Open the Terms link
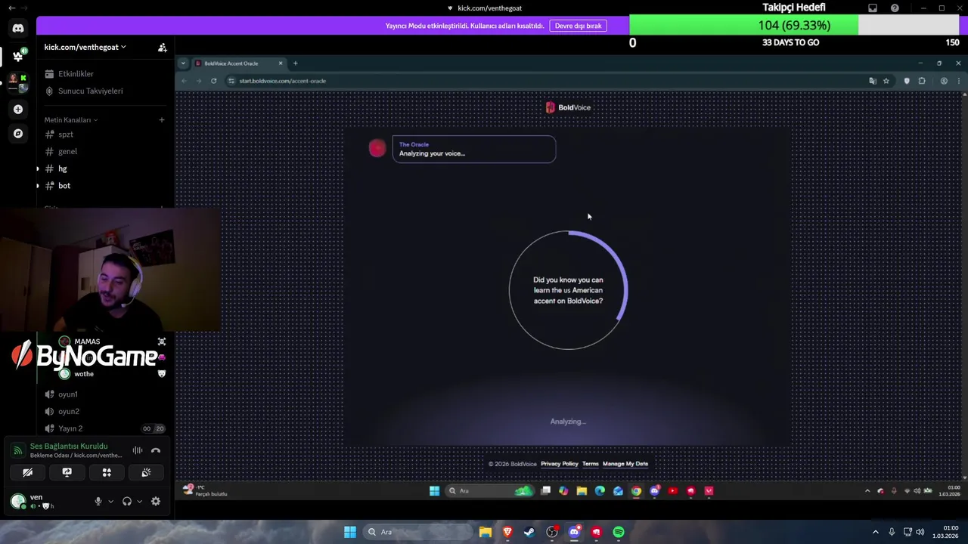 tap(590, 464)
